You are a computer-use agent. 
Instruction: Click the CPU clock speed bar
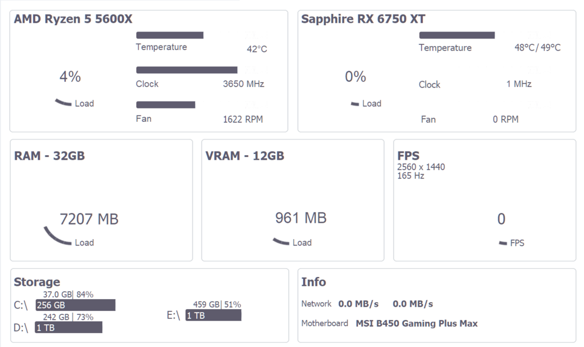coord(186,70)
